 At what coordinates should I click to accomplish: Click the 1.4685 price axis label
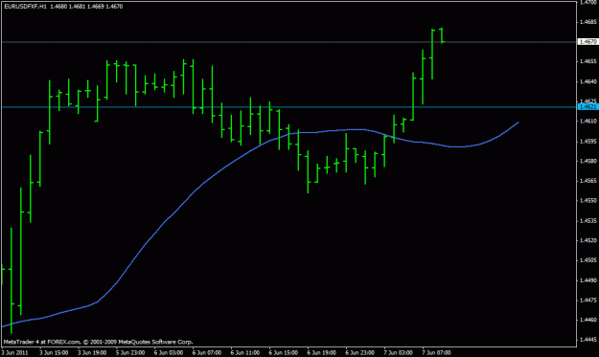587,22
